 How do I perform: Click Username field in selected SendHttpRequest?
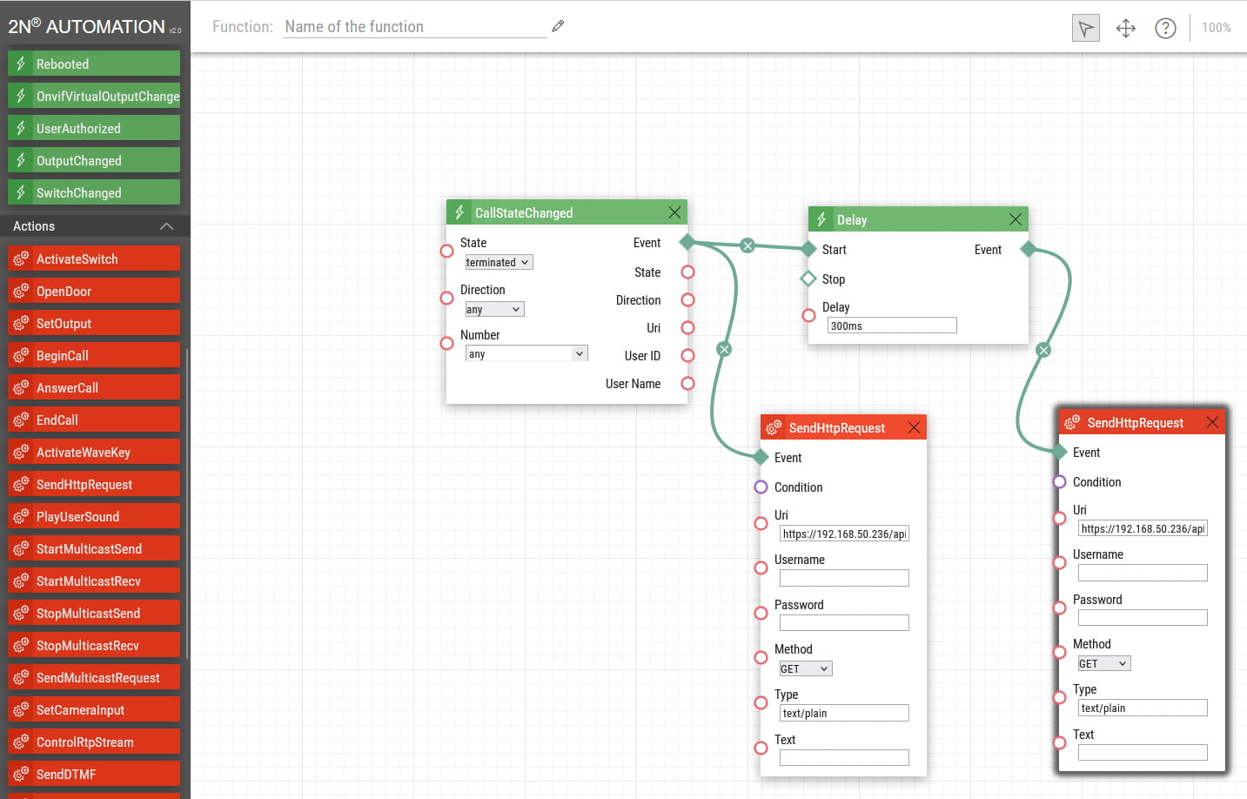[1143, 573]
